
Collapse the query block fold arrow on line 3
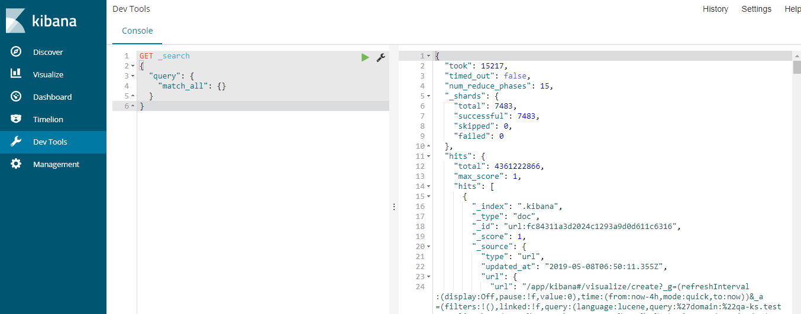point(133,76)
